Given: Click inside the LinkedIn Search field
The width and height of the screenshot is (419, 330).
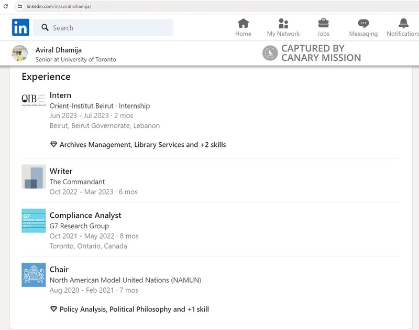Looking at the screenshot, I should click(110, 28).
